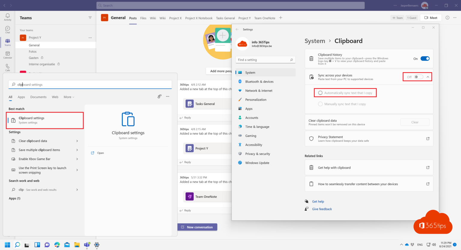This screenshot has height=250, width=461.
Task: Launch Microsoft Edge from the taskbar
Action: (x=57, y=245)
